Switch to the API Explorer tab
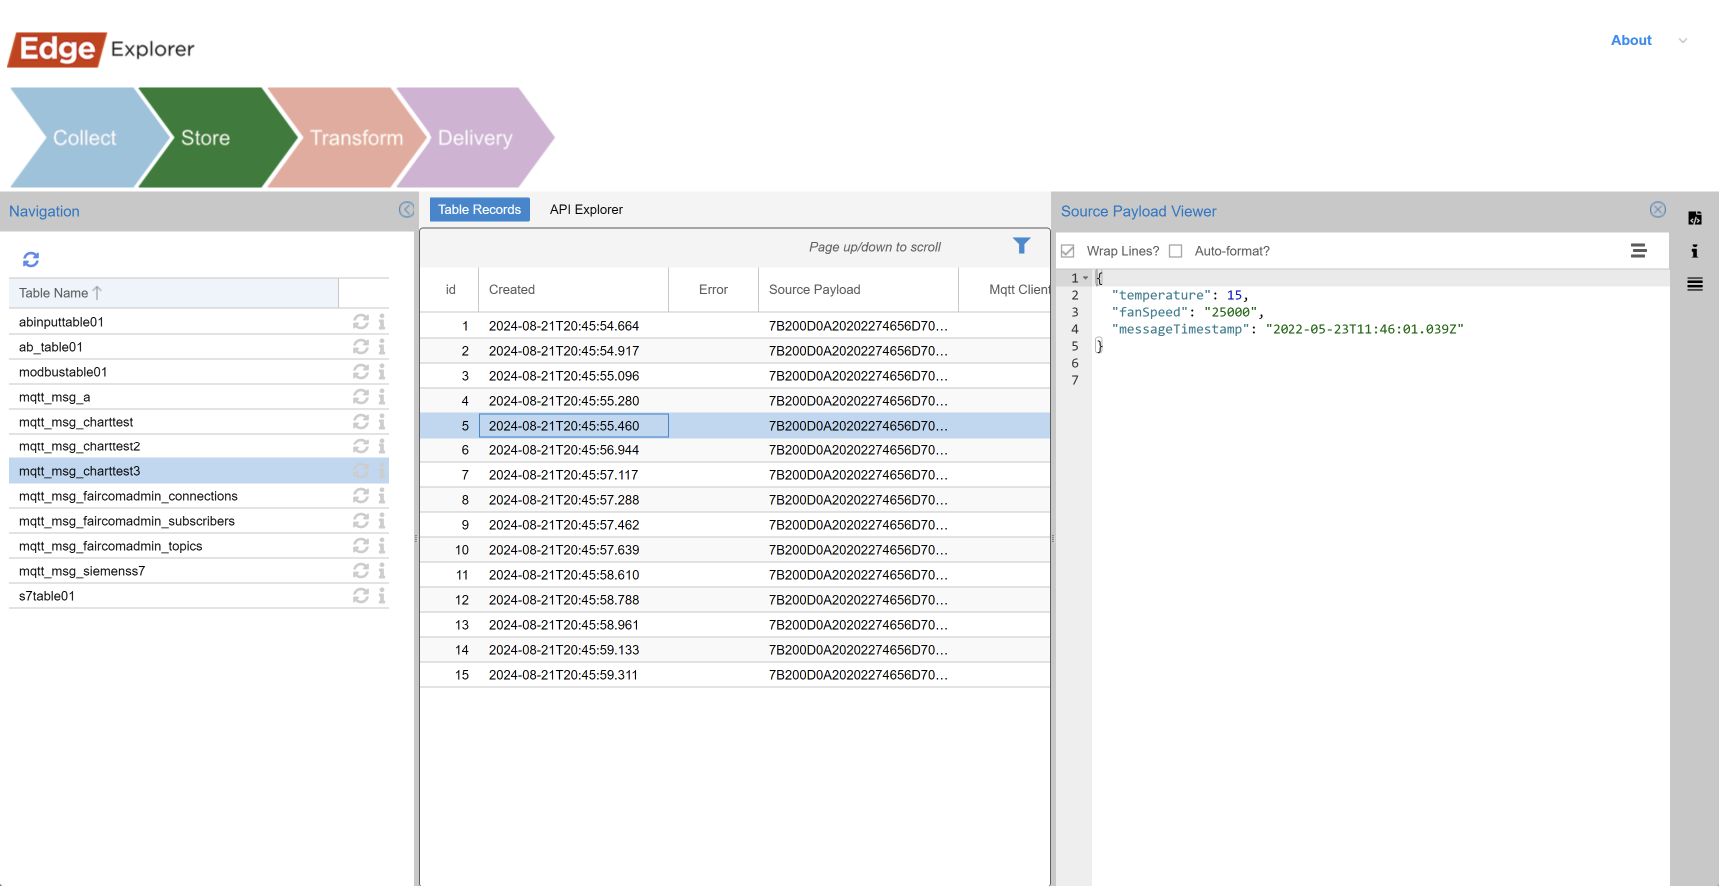This screenshot has width=1719, height=886. pyautogui.click(x=586, y=210)
